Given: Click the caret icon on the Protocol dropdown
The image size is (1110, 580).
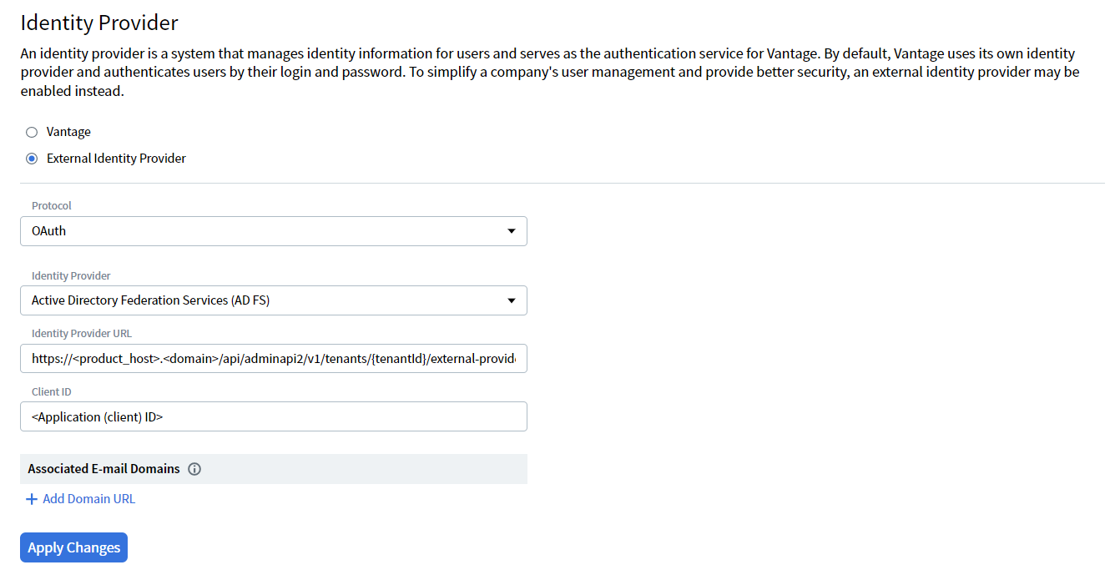Looking at the screenshot, I should [x=511, y=231].
